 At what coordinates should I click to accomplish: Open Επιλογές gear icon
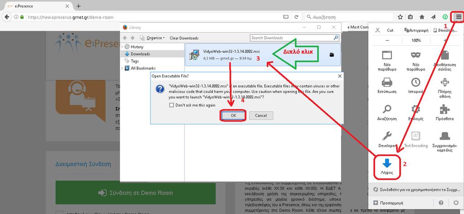pyautogui.click(x=416, y=109)
